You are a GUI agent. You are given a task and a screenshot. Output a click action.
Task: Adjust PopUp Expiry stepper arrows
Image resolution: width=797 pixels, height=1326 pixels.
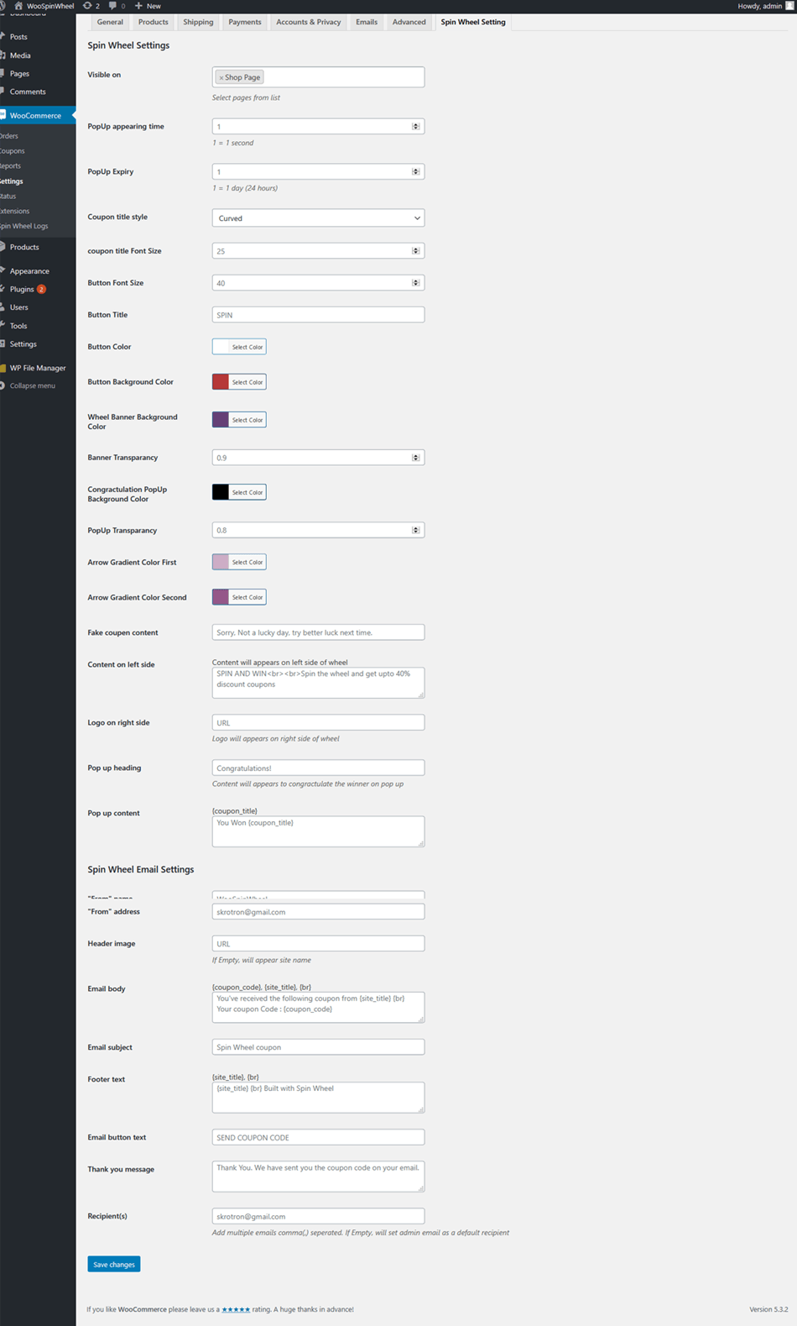pyautogui.click(x=415, y=171)
